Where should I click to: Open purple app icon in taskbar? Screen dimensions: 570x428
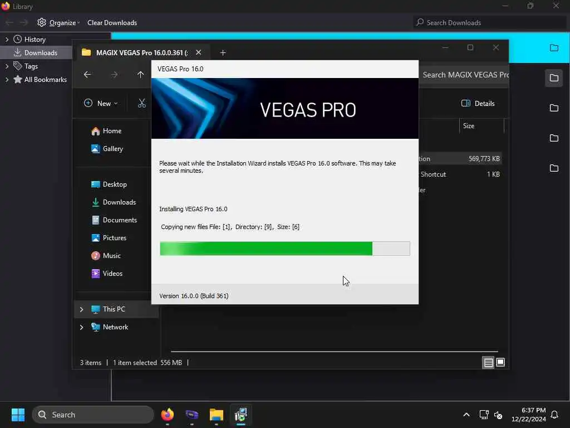coord(191,415)
